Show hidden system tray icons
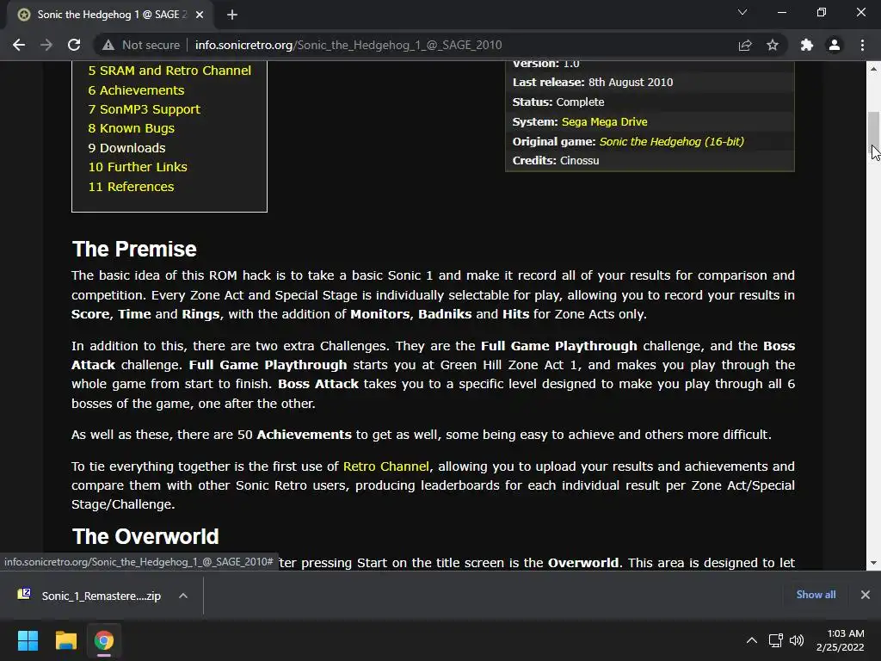 tap(751, 640)
